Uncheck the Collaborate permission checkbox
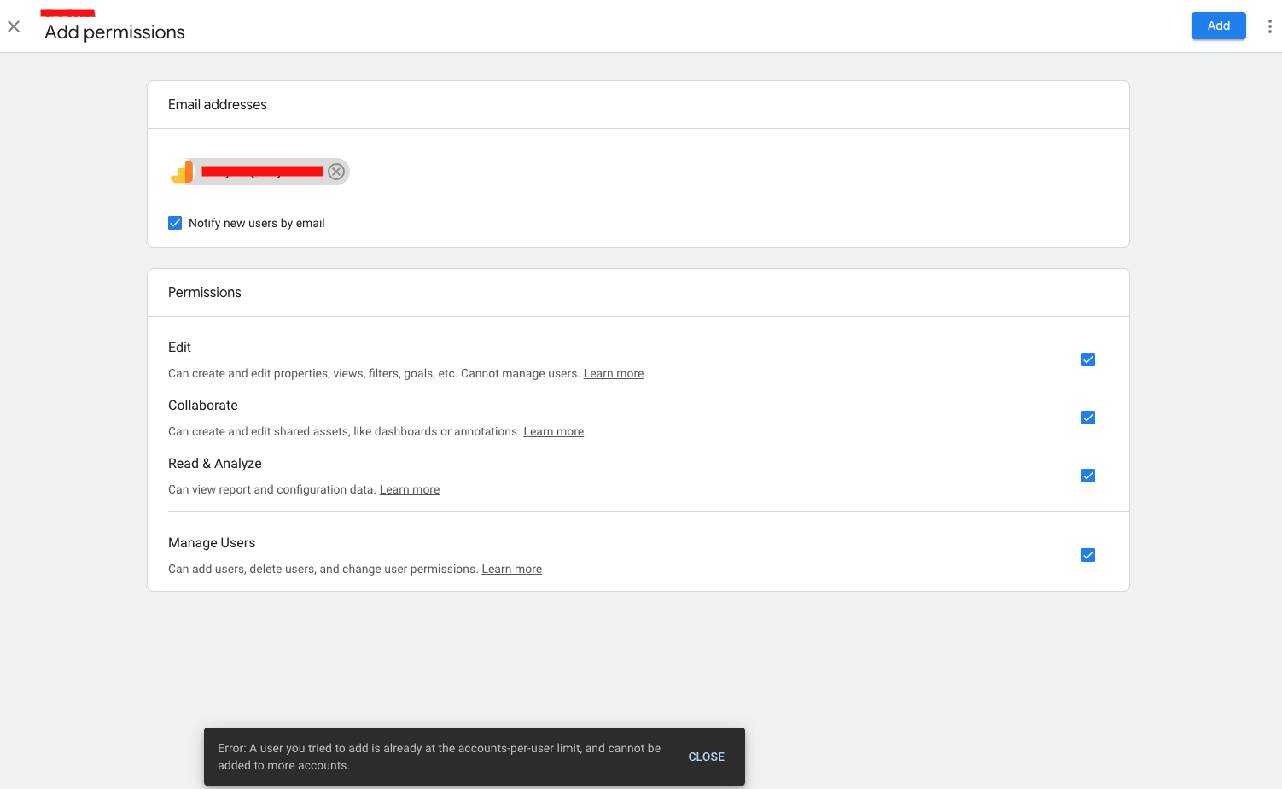 (x=1088, y=418)
